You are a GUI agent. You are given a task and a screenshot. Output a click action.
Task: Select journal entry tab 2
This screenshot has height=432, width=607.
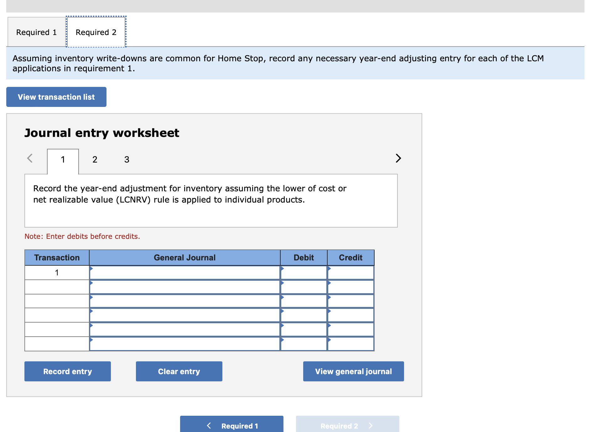click(x=95, y=159)
